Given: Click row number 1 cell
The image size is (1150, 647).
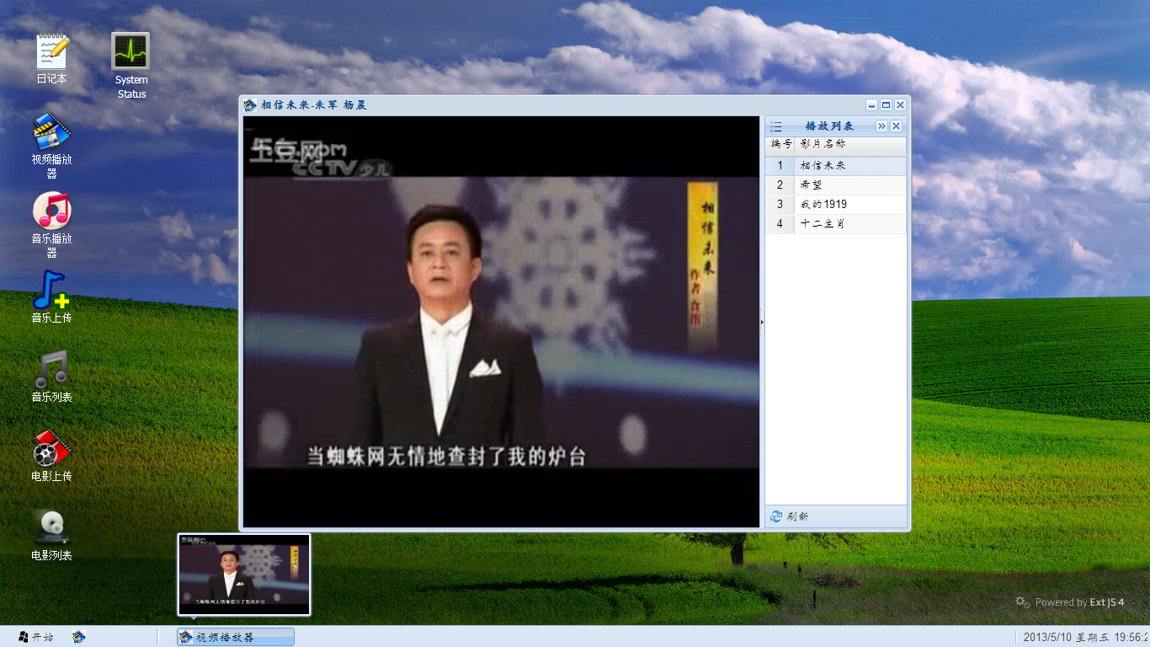Looking at the screenshot, I should [x=780, y=166].
